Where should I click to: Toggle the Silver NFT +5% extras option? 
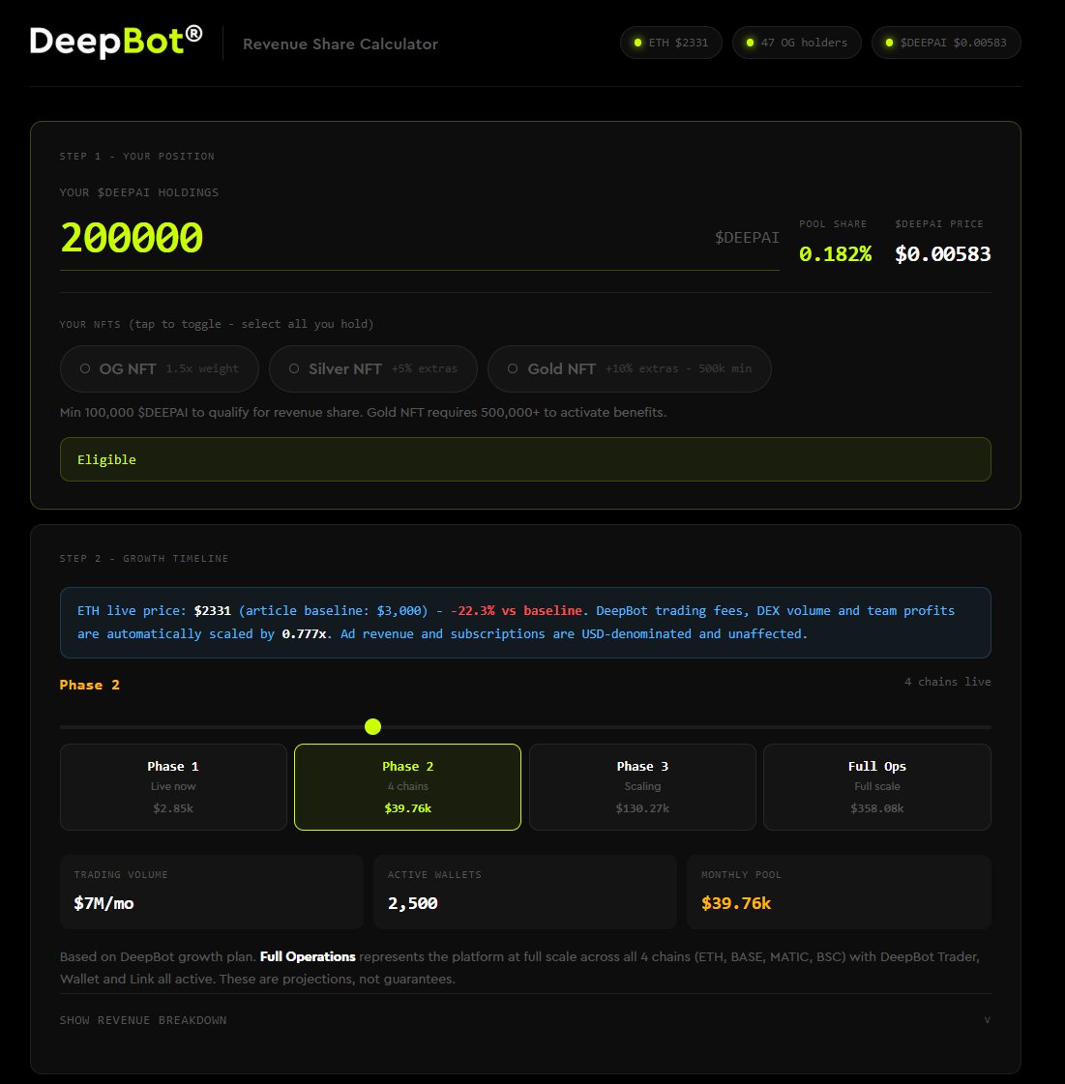click(373, 369)
